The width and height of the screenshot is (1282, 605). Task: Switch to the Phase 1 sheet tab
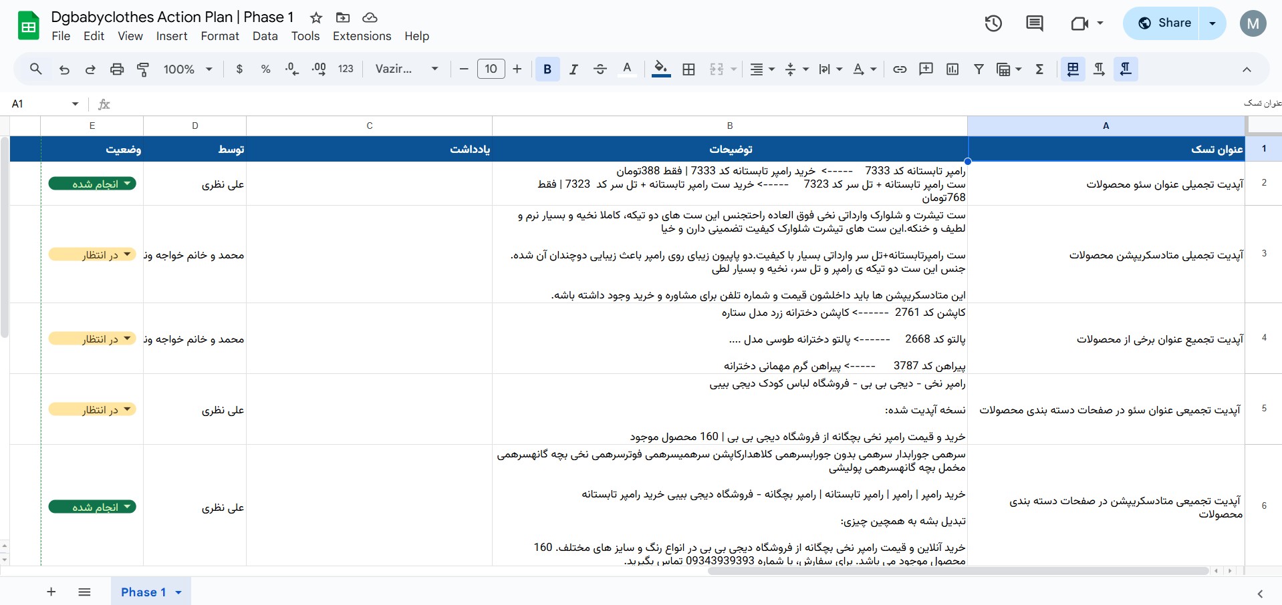coord(143,592)
